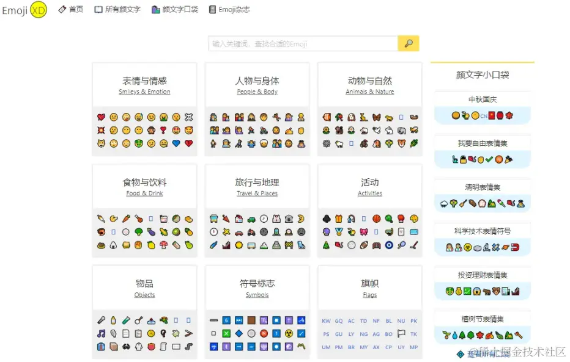The image size is (570, 362).
Task: Choose the green test tube emoji
Action: pos(126,320)
